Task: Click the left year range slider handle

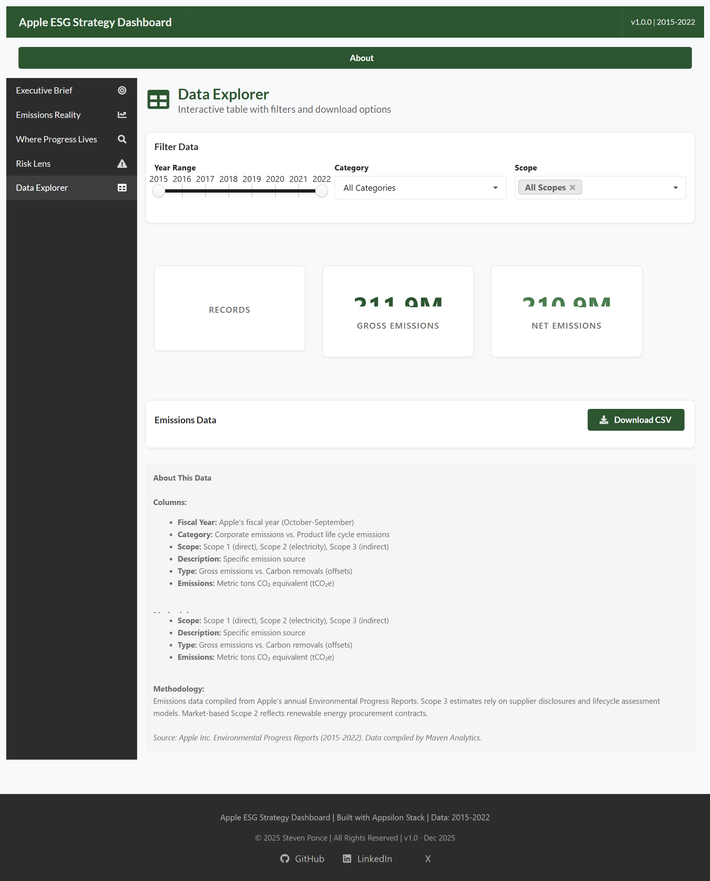Action: click(x=159, y=191)
